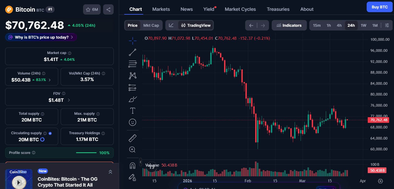Open the emoji sticker tool
The height and width of the screenshot is (189, 394).
point(133,122)
